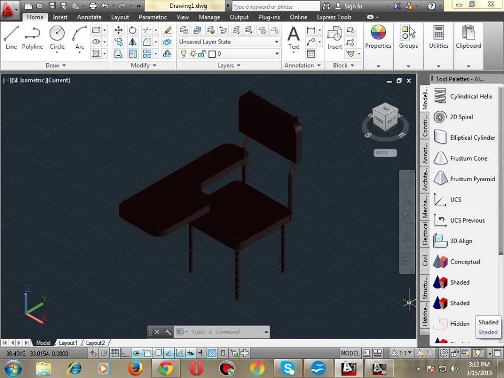Click the keyword search box

point(276,6)
